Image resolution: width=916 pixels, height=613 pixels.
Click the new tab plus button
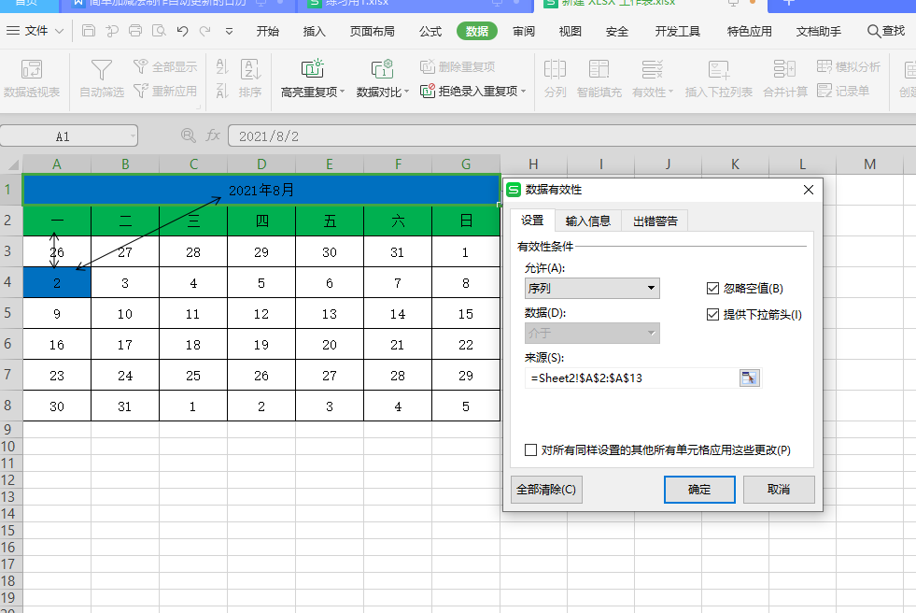coord(789,4)
